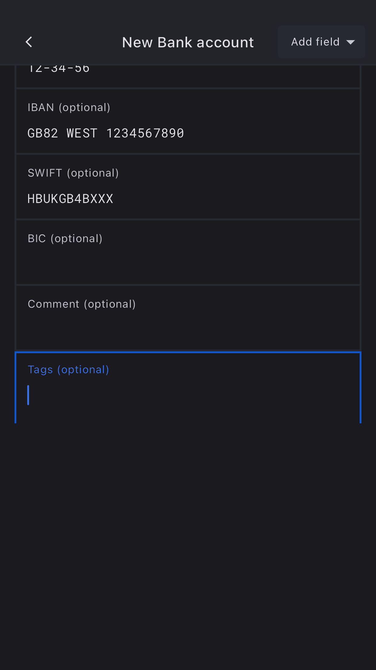The width and height of the screenshot is (376, 670).
Task: Go back using the left arrow icon
Action: pyautogui.click(x=29, y=42)
